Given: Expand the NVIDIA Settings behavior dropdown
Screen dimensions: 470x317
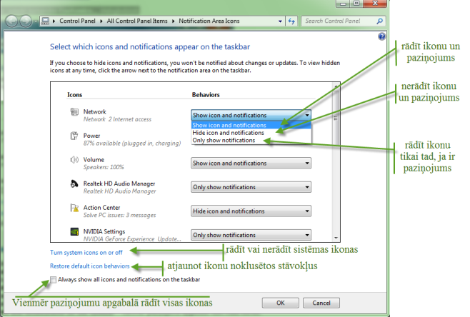Looking at the screenshot, I should (x=251, y=235).
